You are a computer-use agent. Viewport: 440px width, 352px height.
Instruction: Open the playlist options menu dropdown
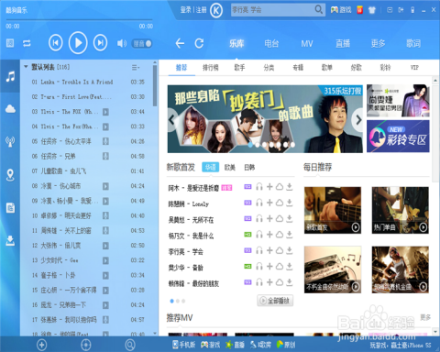[136, 67]
